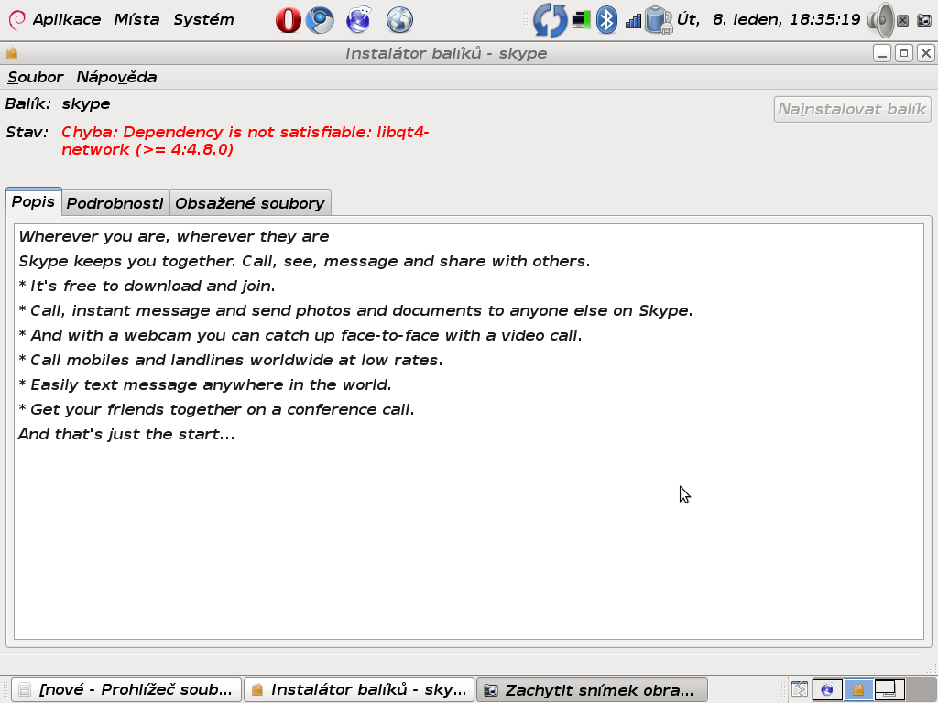Click the Debian swirl logo
Viewport: 938px width, 703px height.
[16, 20]
